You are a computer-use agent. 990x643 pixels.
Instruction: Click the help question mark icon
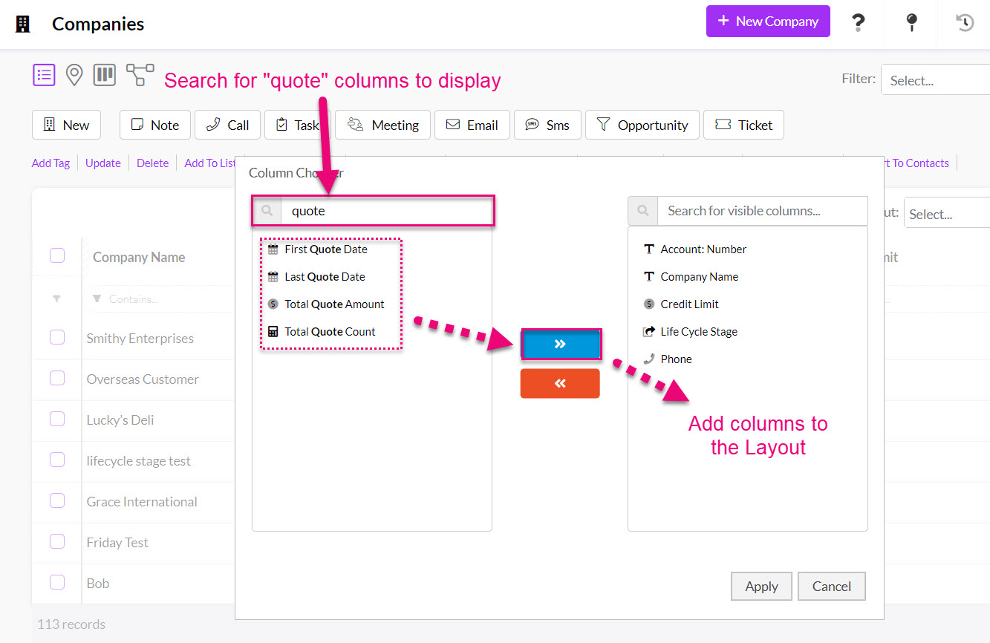(x=858, y=22)
